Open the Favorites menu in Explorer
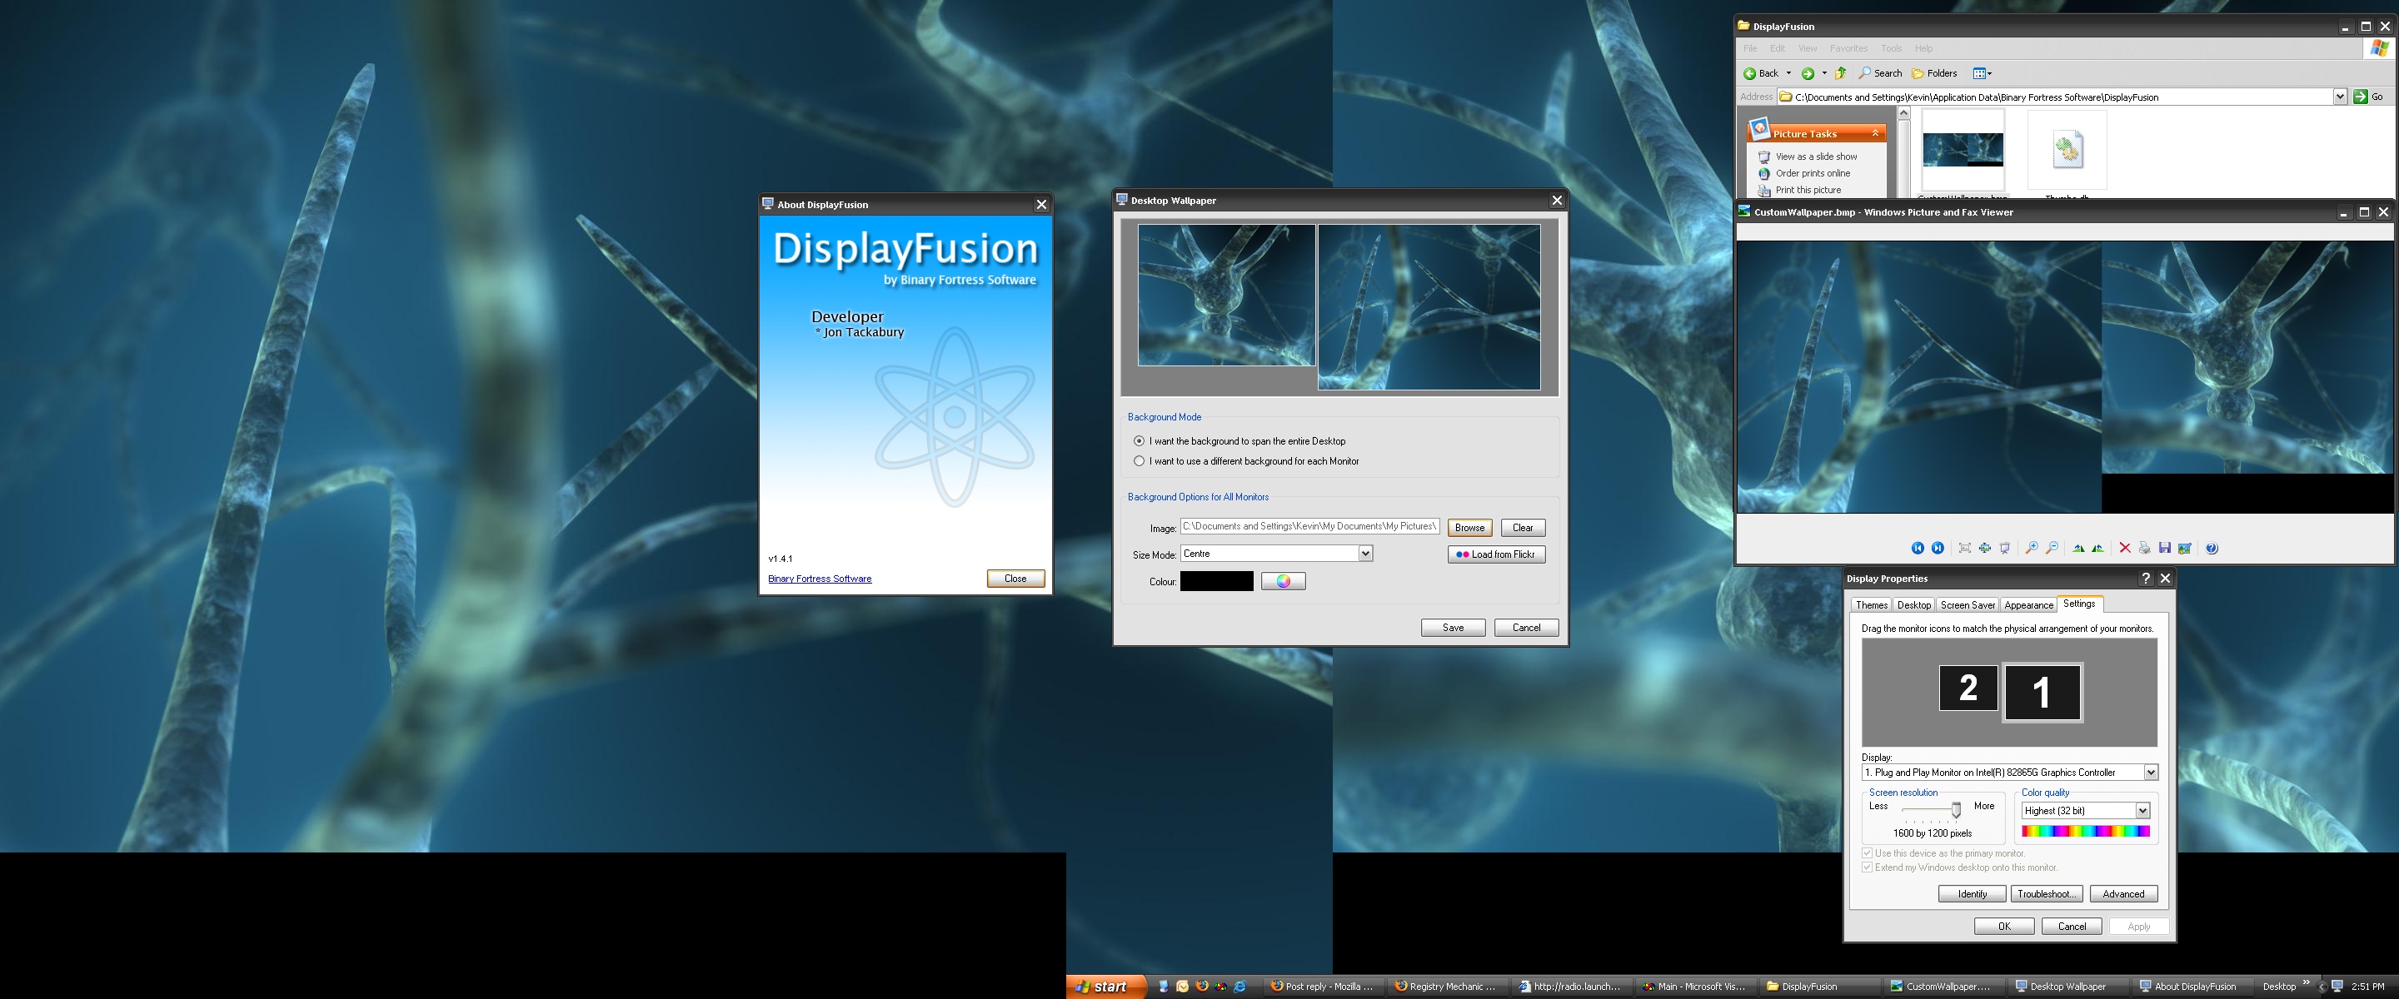2399x999 pixels. point(1848,48)
